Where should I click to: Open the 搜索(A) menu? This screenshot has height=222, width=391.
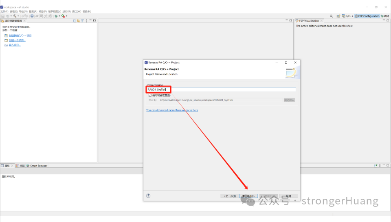33,11
